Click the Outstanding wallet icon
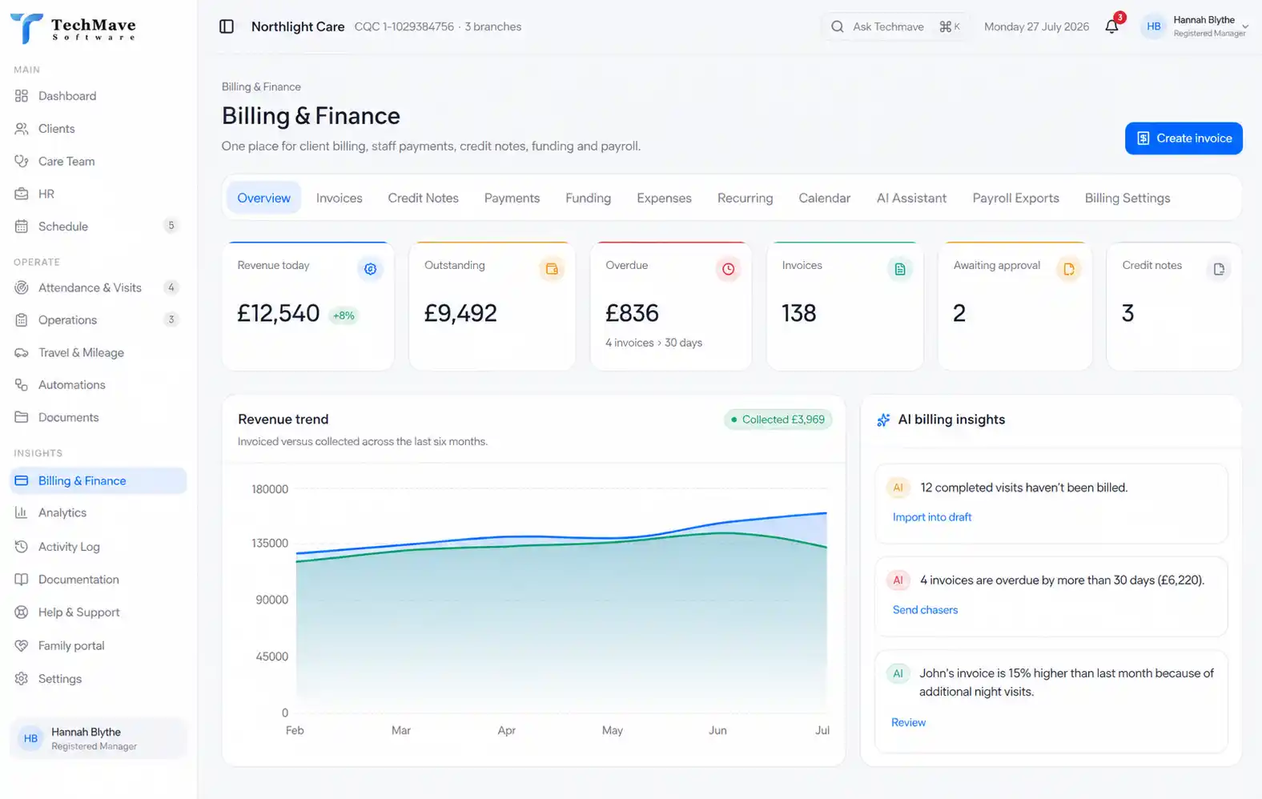Viewport: 1262px width, 799px height. tap(552, 269)
